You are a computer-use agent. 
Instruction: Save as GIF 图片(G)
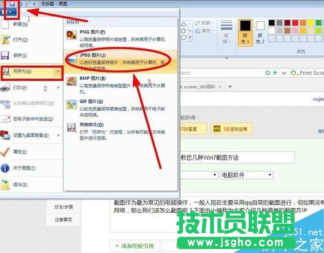click(121, 108)
